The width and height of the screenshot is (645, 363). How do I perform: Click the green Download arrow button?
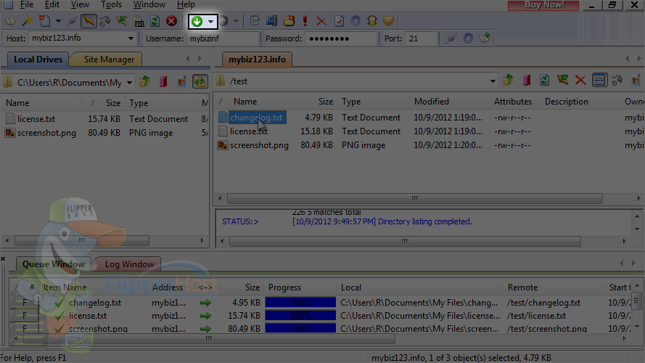click(197, 21)
